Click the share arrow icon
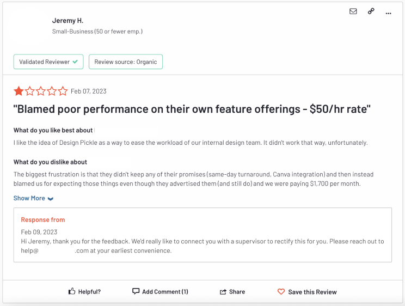405x306 pixels. point(223,292)
